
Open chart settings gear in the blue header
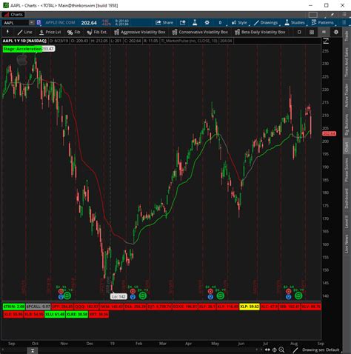coord(207,23)
